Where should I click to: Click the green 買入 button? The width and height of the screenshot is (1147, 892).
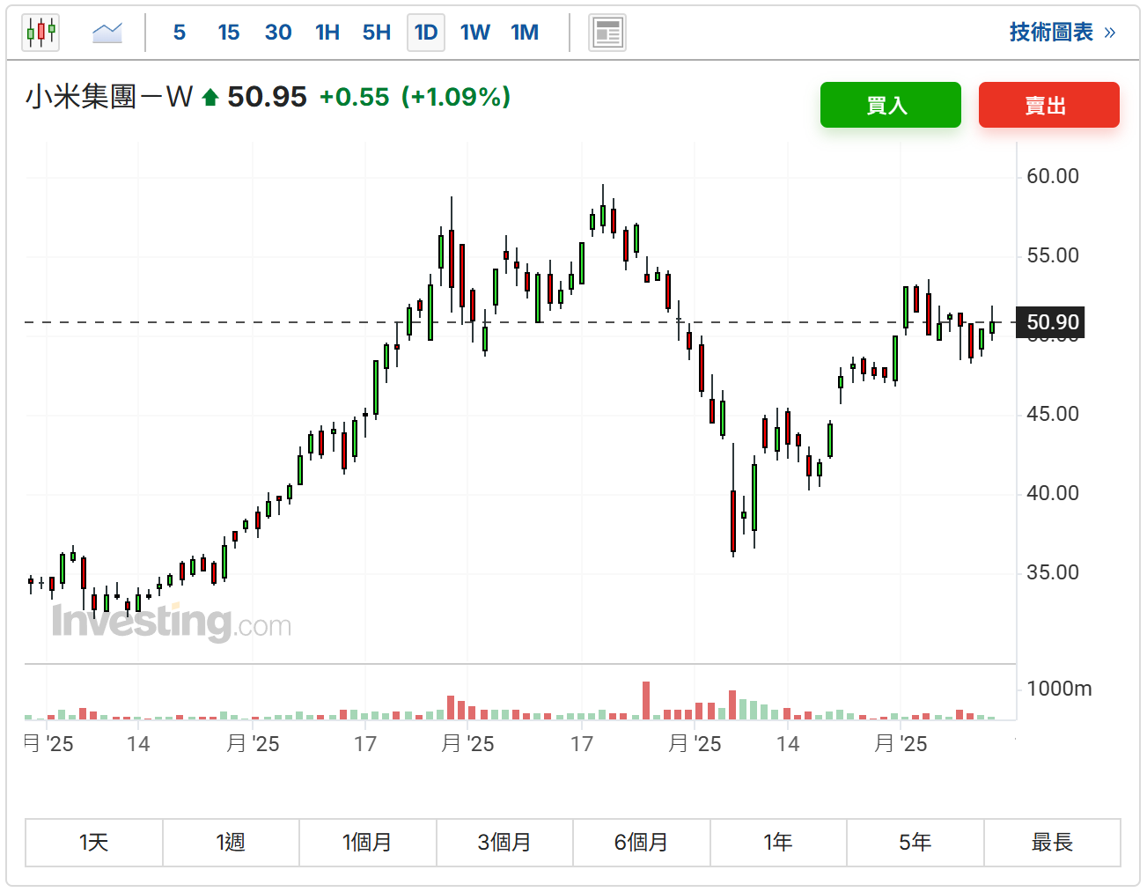coord(891,105)
